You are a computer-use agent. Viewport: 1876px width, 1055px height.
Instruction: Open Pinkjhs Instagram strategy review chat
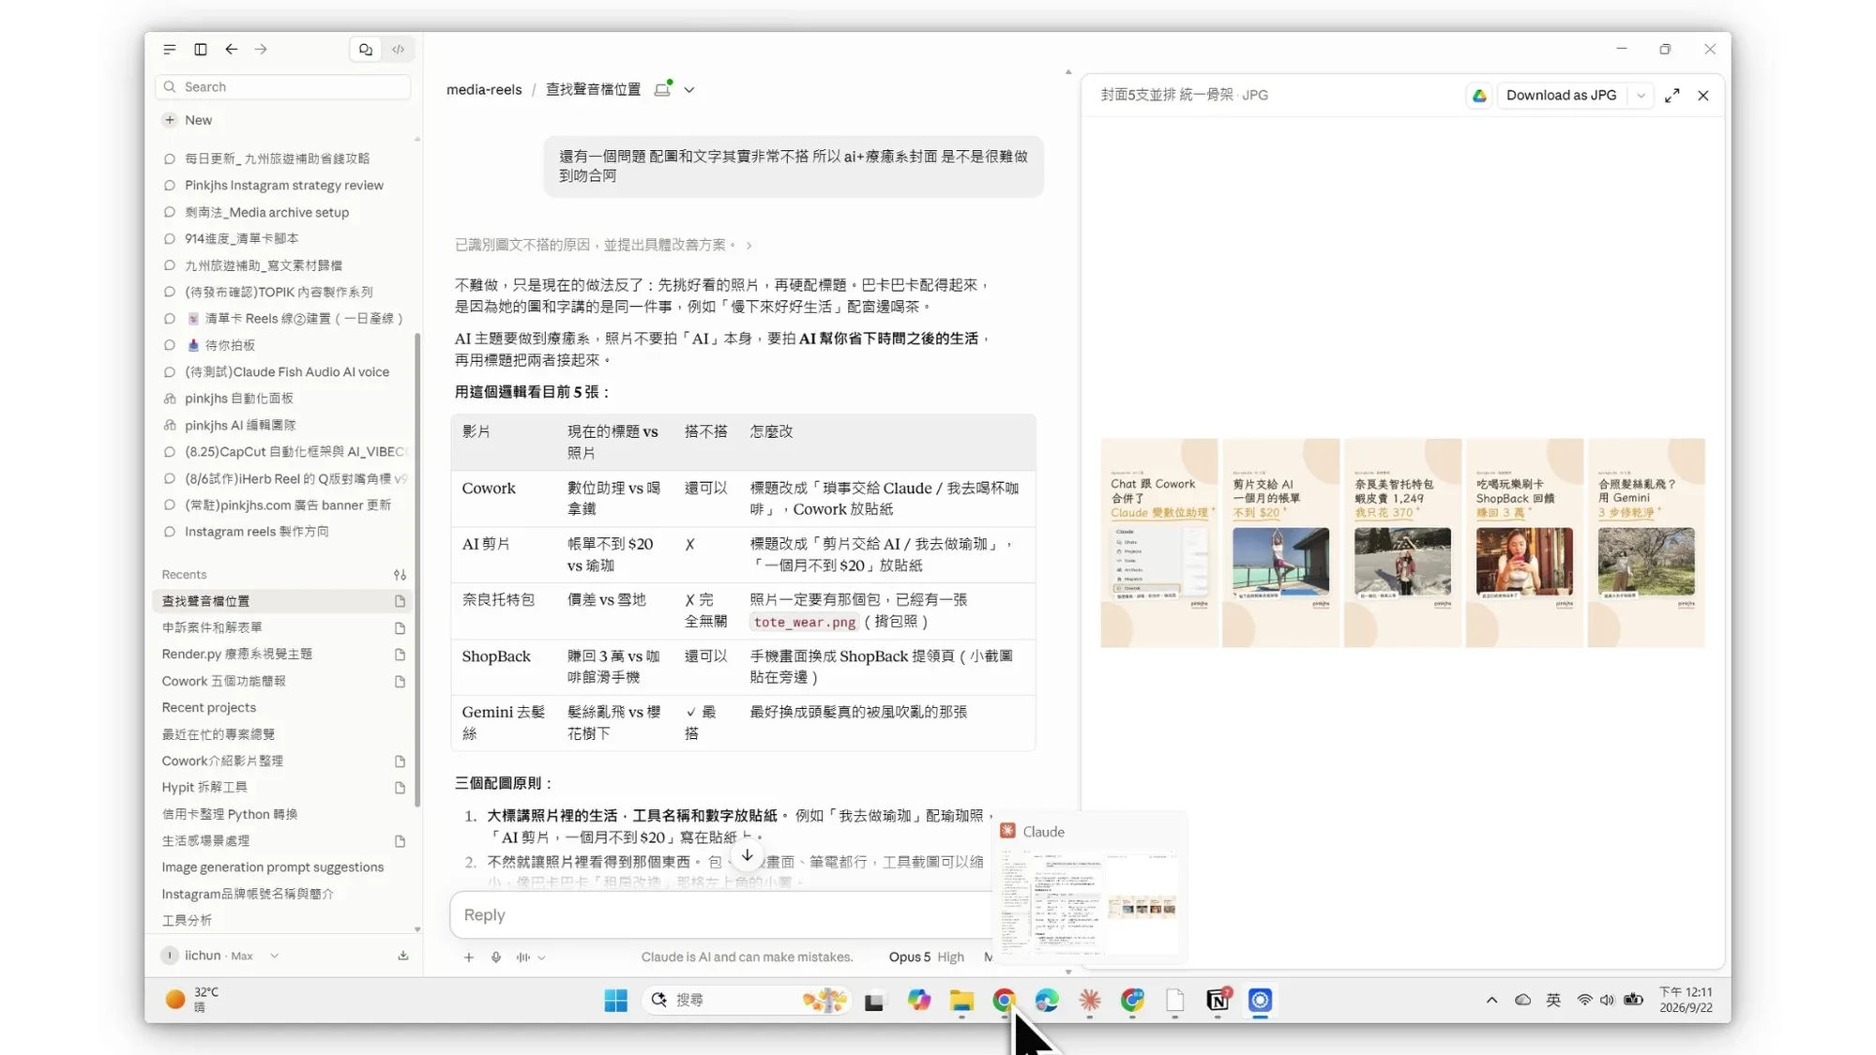(283, 186)
